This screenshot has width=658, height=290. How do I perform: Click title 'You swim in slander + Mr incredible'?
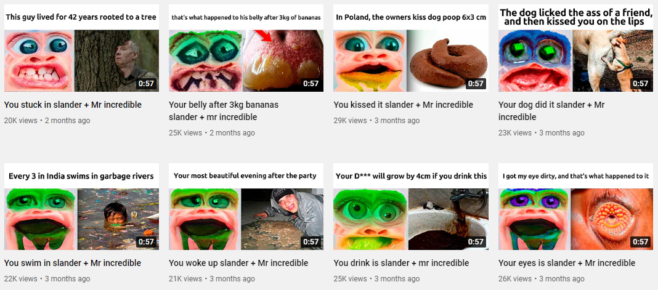pyautogui.click(x=73, y=263)
